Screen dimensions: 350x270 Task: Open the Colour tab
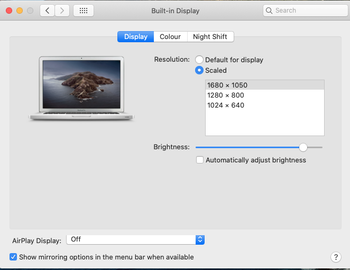tap(170, 36)
